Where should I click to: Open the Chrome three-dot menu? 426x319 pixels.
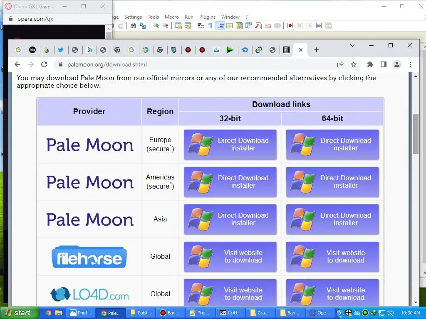410,64
